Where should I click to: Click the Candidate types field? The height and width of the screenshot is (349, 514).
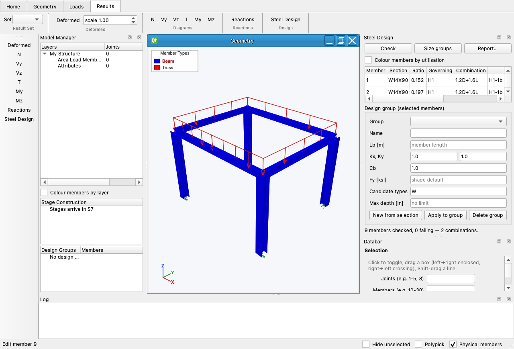point(459,191)
